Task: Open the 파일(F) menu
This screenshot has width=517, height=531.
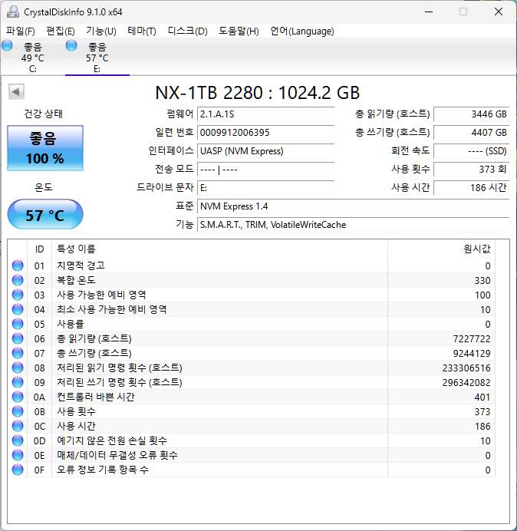Action: click(20, 31)
